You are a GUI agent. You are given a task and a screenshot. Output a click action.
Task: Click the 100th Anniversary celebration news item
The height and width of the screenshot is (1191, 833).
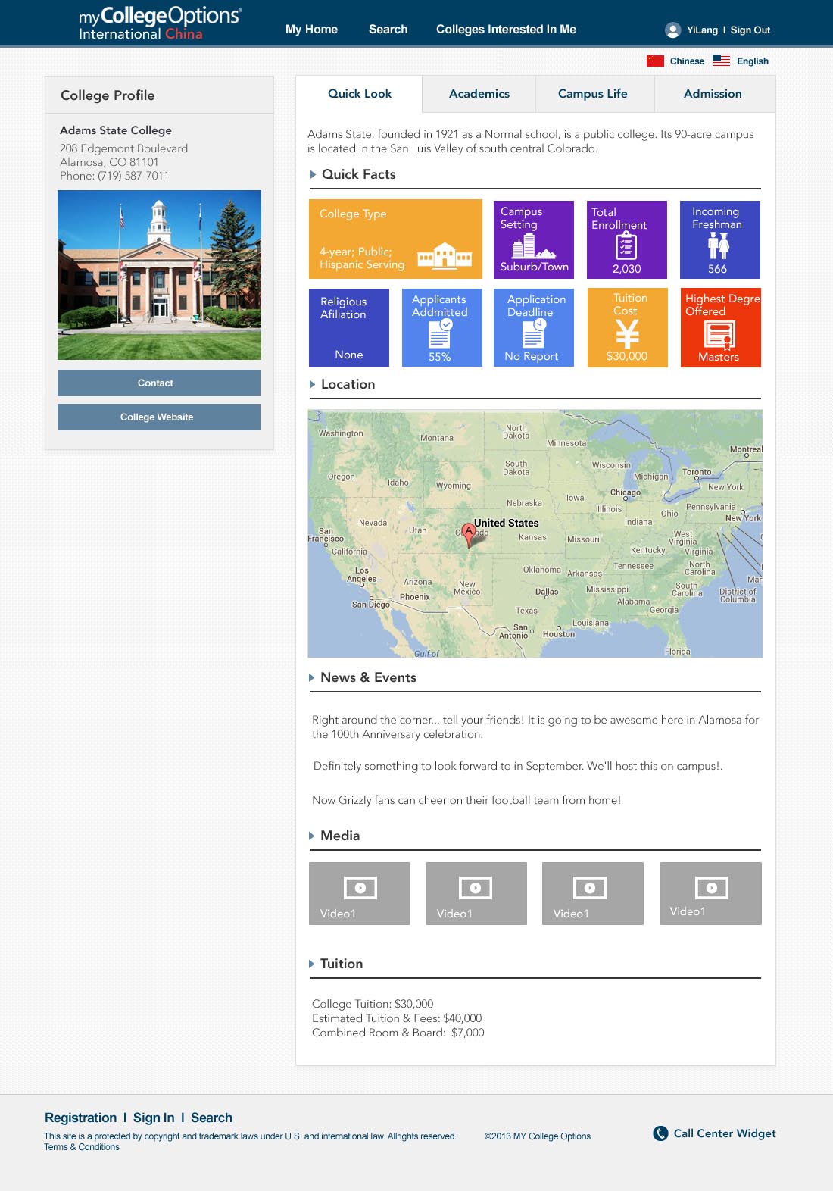[x=535, y=727]
